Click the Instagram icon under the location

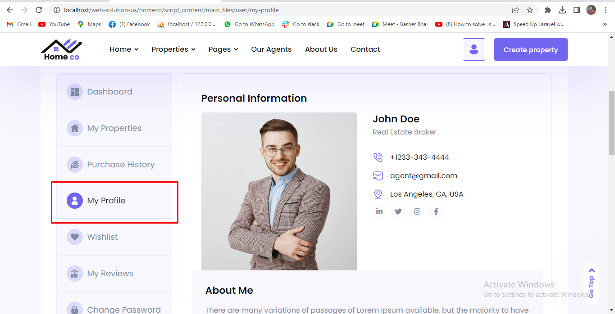click(x=417, y=211)
